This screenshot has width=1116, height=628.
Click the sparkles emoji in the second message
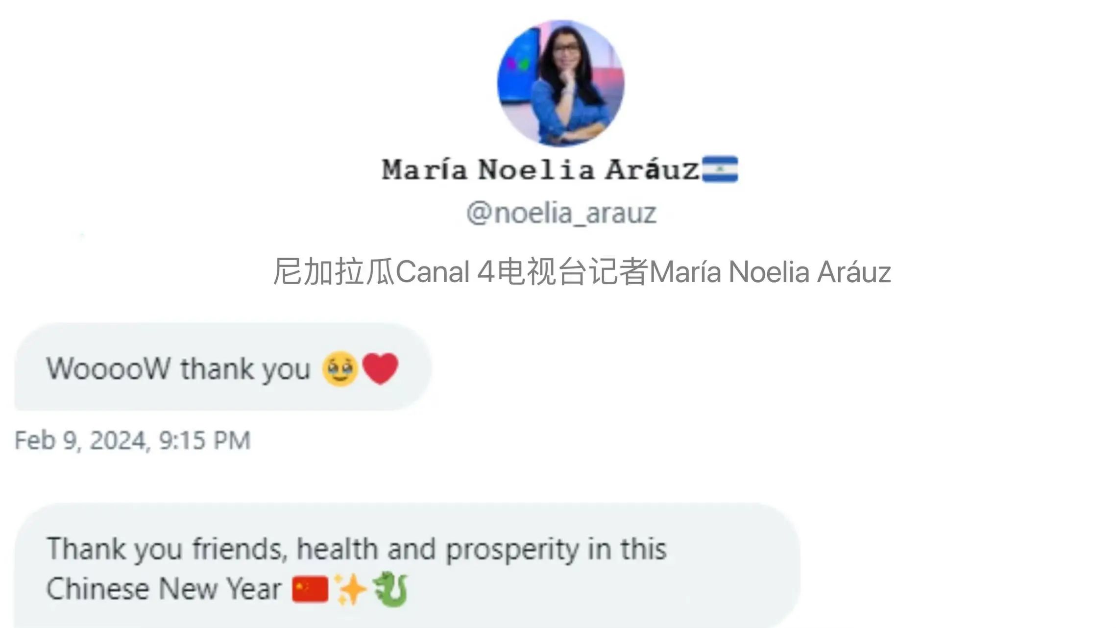[350, 589]
